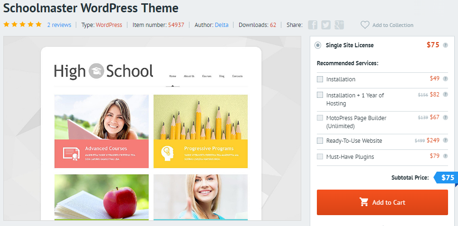Open help icon beside Single Site License price
Image resolution: width=458 pixels, height=226 pixels.
coord(445,45)
